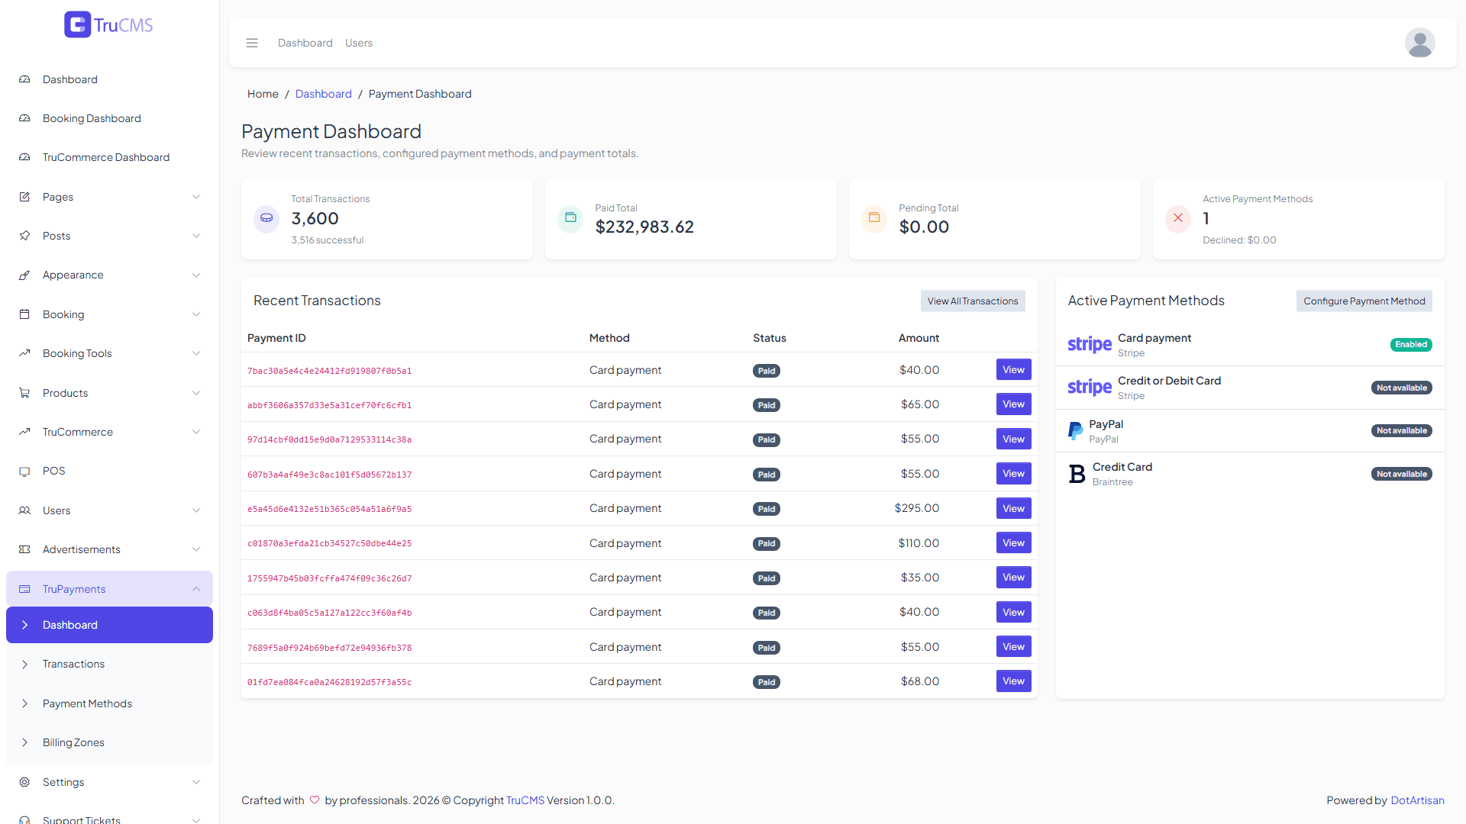The height and width of the screenshot is (824, 1466).
Task: Click Configure Payment Method button
Action: tap(1364, 301)
